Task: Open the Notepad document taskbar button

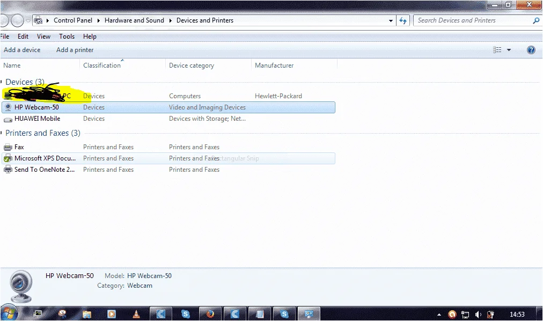Action: [260, 314]
